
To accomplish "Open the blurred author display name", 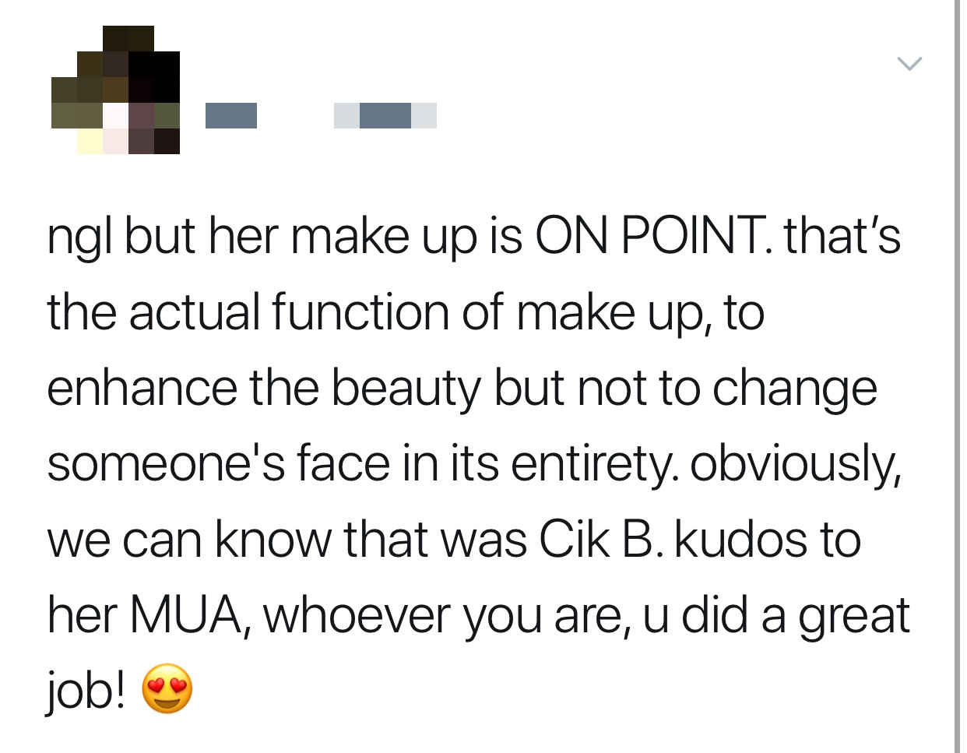I will pyautogui.click(x=231, y=115).
